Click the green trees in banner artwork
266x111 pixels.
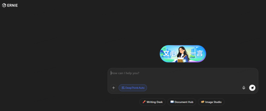[164, 52]
